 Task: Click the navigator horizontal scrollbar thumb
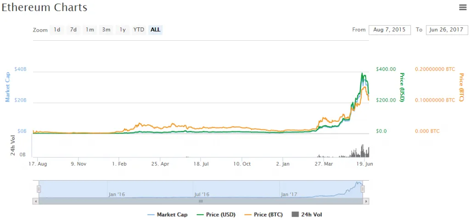click(x=201, y=201)
